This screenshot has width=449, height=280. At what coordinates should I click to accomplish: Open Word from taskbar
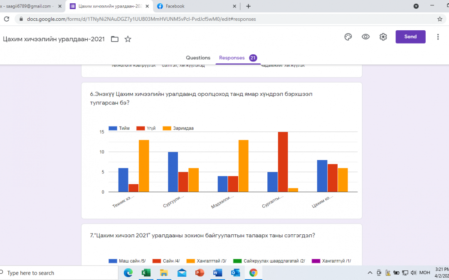coord(217,273)
